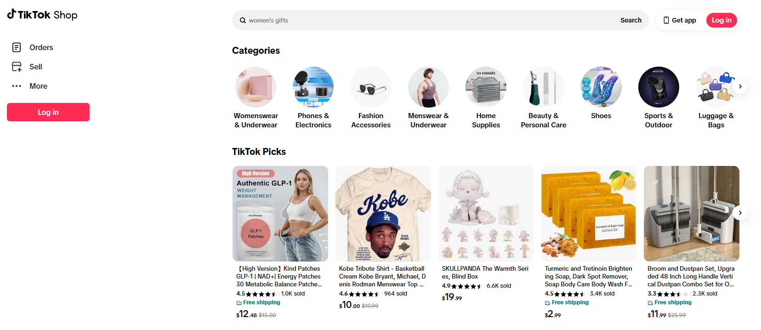Expand more categories with the right chevron
The width and height of the screenshot is (761, 330).
[740, 86]
